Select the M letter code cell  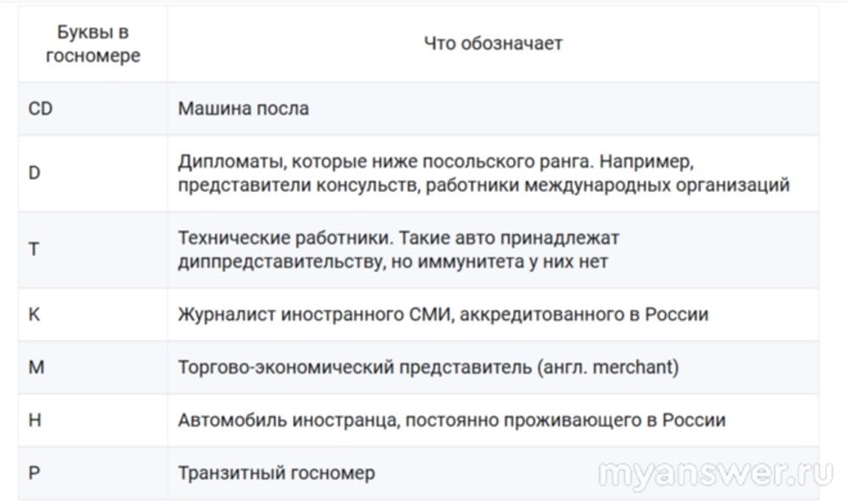click(x=36, y=367)
